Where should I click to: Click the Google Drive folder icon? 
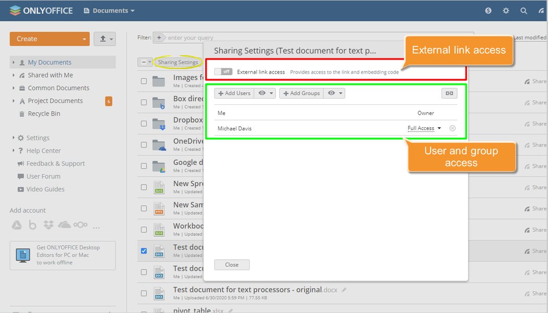tap(159, 166)
